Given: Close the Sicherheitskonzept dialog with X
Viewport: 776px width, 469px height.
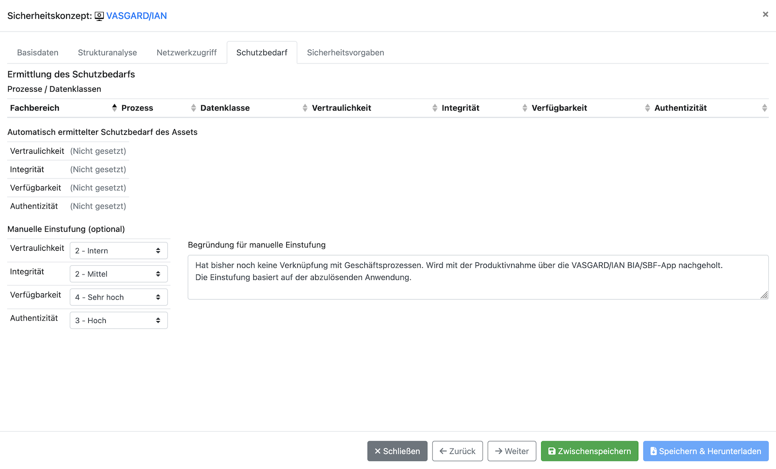Looking at the screenshot, I should tap(765, 15).
